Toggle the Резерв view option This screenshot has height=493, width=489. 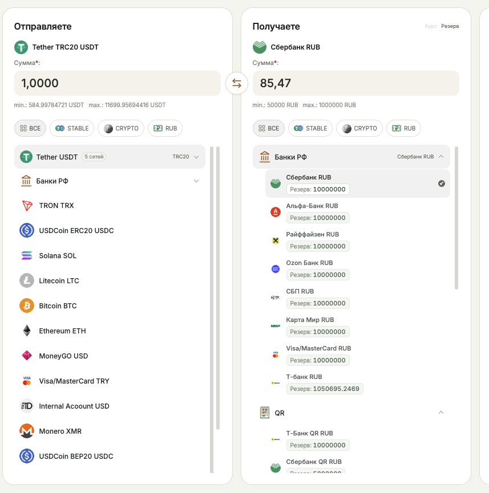pos(450,26)
